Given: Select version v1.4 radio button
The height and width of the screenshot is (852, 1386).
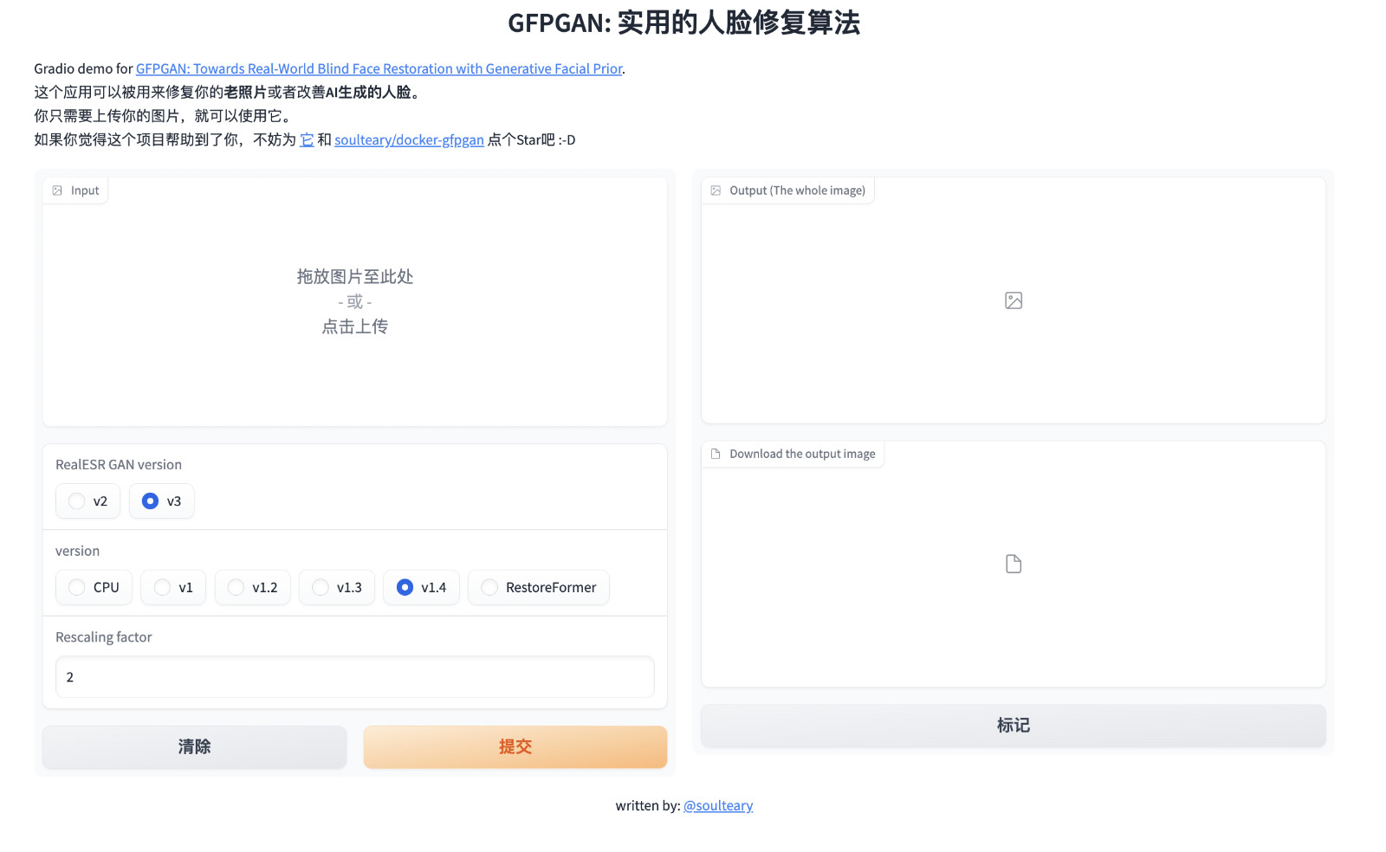Looking at the screenshot, I should pos(421,587).
